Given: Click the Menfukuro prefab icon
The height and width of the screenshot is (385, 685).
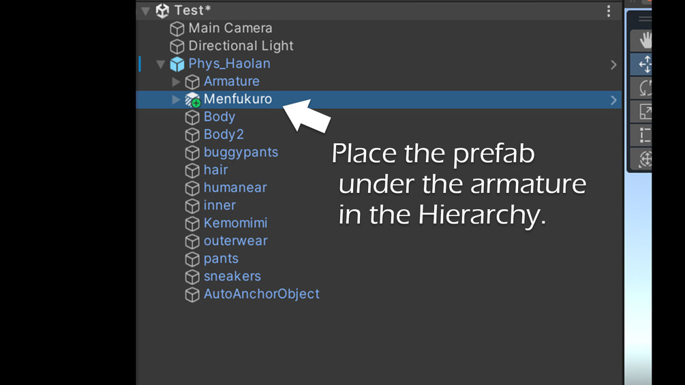Looking at the screenshot, I should (192, 99).
